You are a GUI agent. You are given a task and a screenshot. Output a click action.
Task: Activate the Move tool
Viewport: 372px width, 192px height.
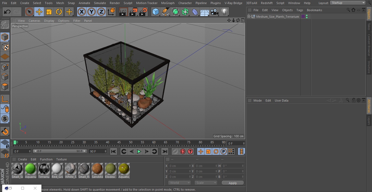39,12
